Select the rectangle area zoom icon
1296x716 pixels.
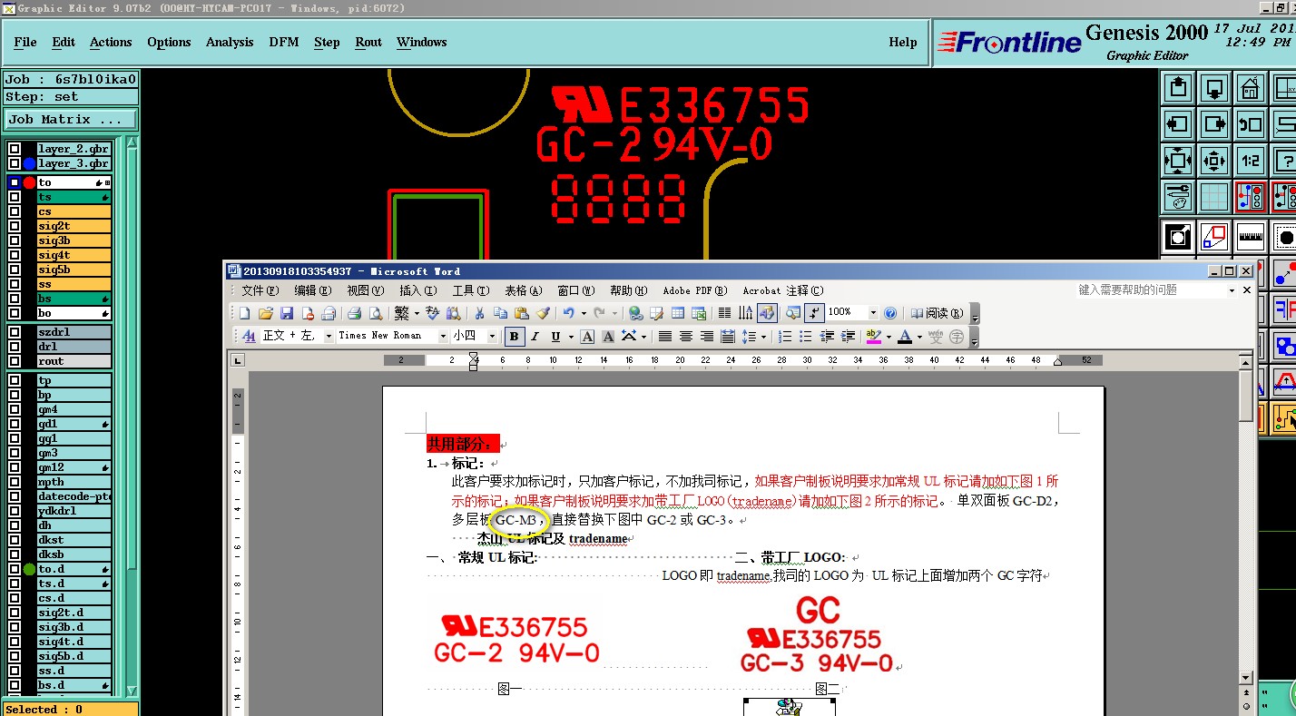tap(1214, 237)
